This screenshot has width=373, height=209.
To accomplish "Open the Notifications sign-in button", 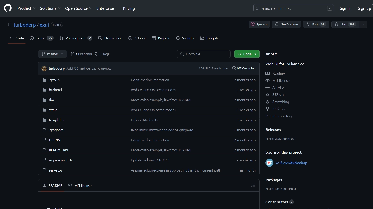I will [x=286, y=24].
